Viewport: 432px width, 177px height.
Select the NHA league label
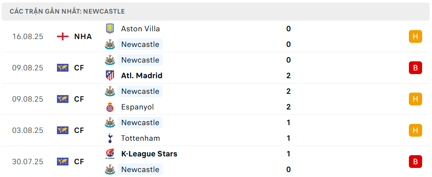click(x=83, y=37)
